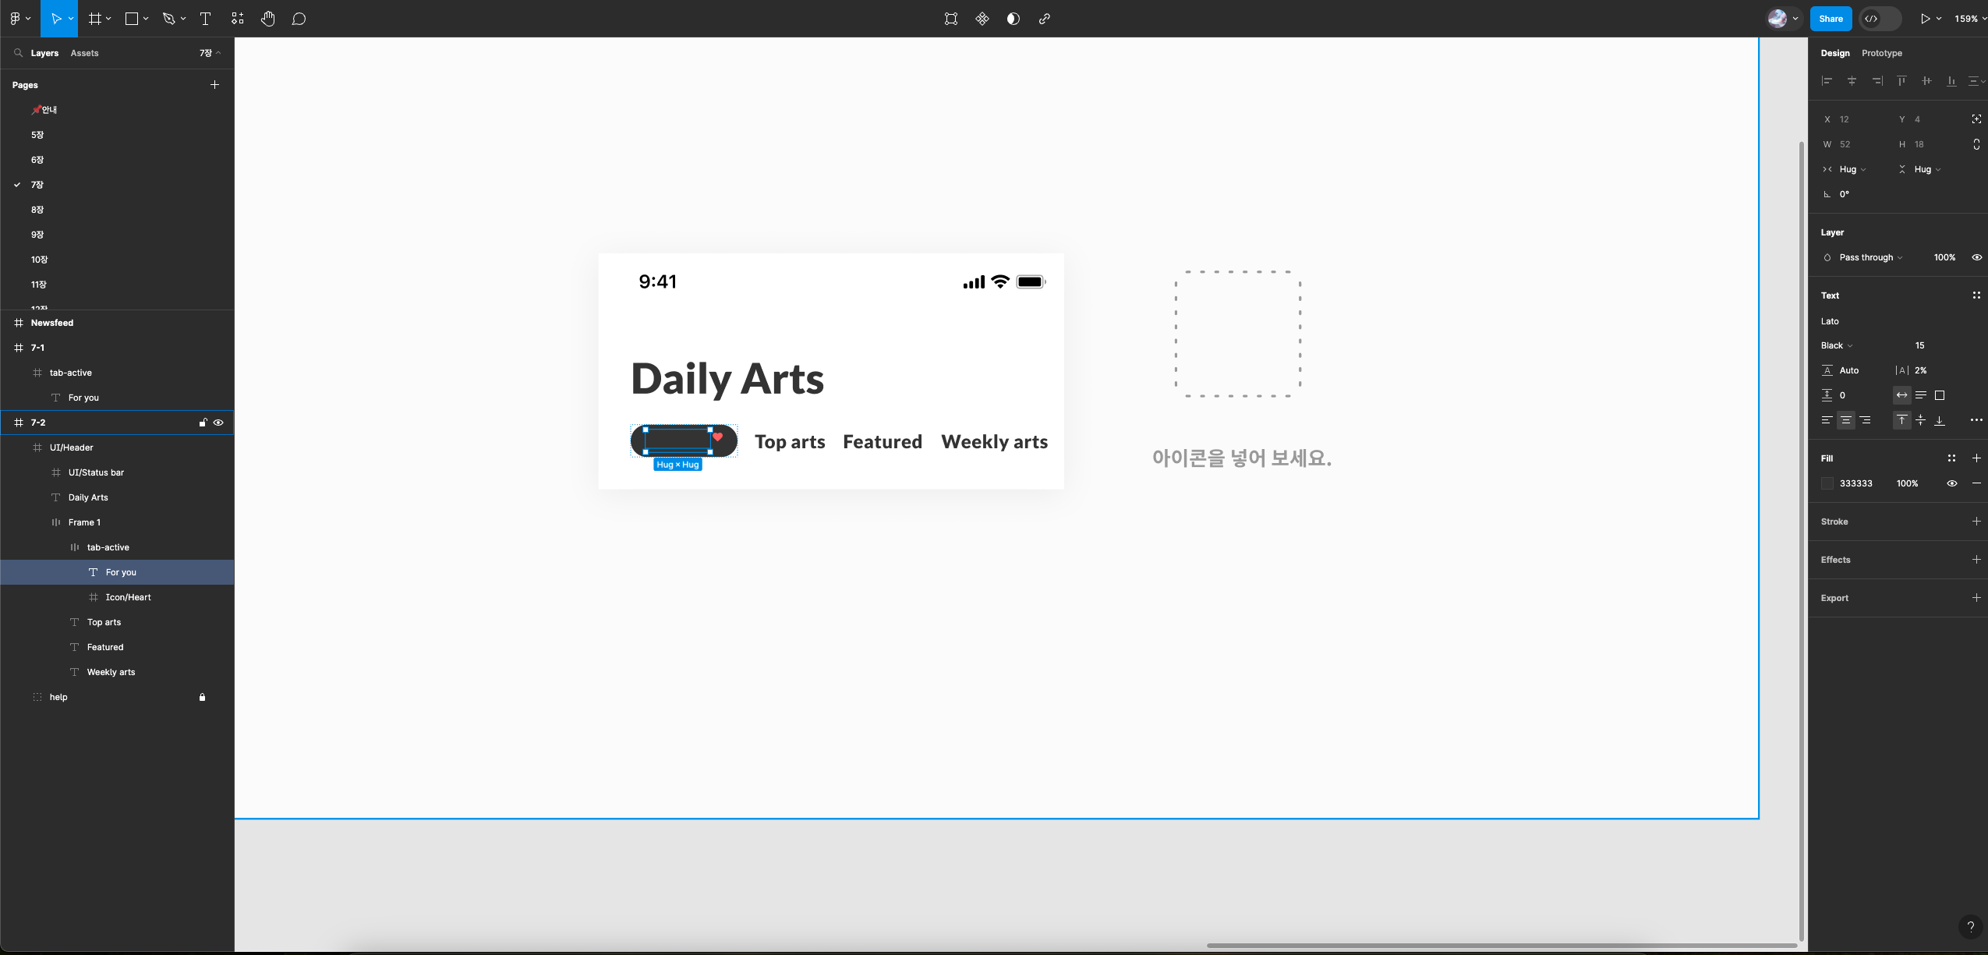This screenshot has width=1988, height=955.
Task: Open the zoom level 159% dropdown
Action: pos(1969,19)
